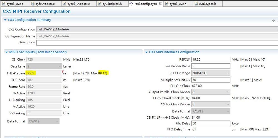
Task: Click the CSI RX LP<->HS Clock value 84.00
Action: coord(196,117)
